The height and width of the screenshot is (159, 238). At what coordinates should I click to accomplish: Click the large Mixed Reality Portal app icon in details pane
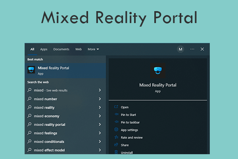click(157, 71)
